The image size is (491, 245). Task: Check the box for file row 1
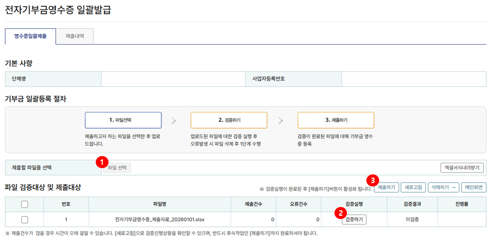25,220
